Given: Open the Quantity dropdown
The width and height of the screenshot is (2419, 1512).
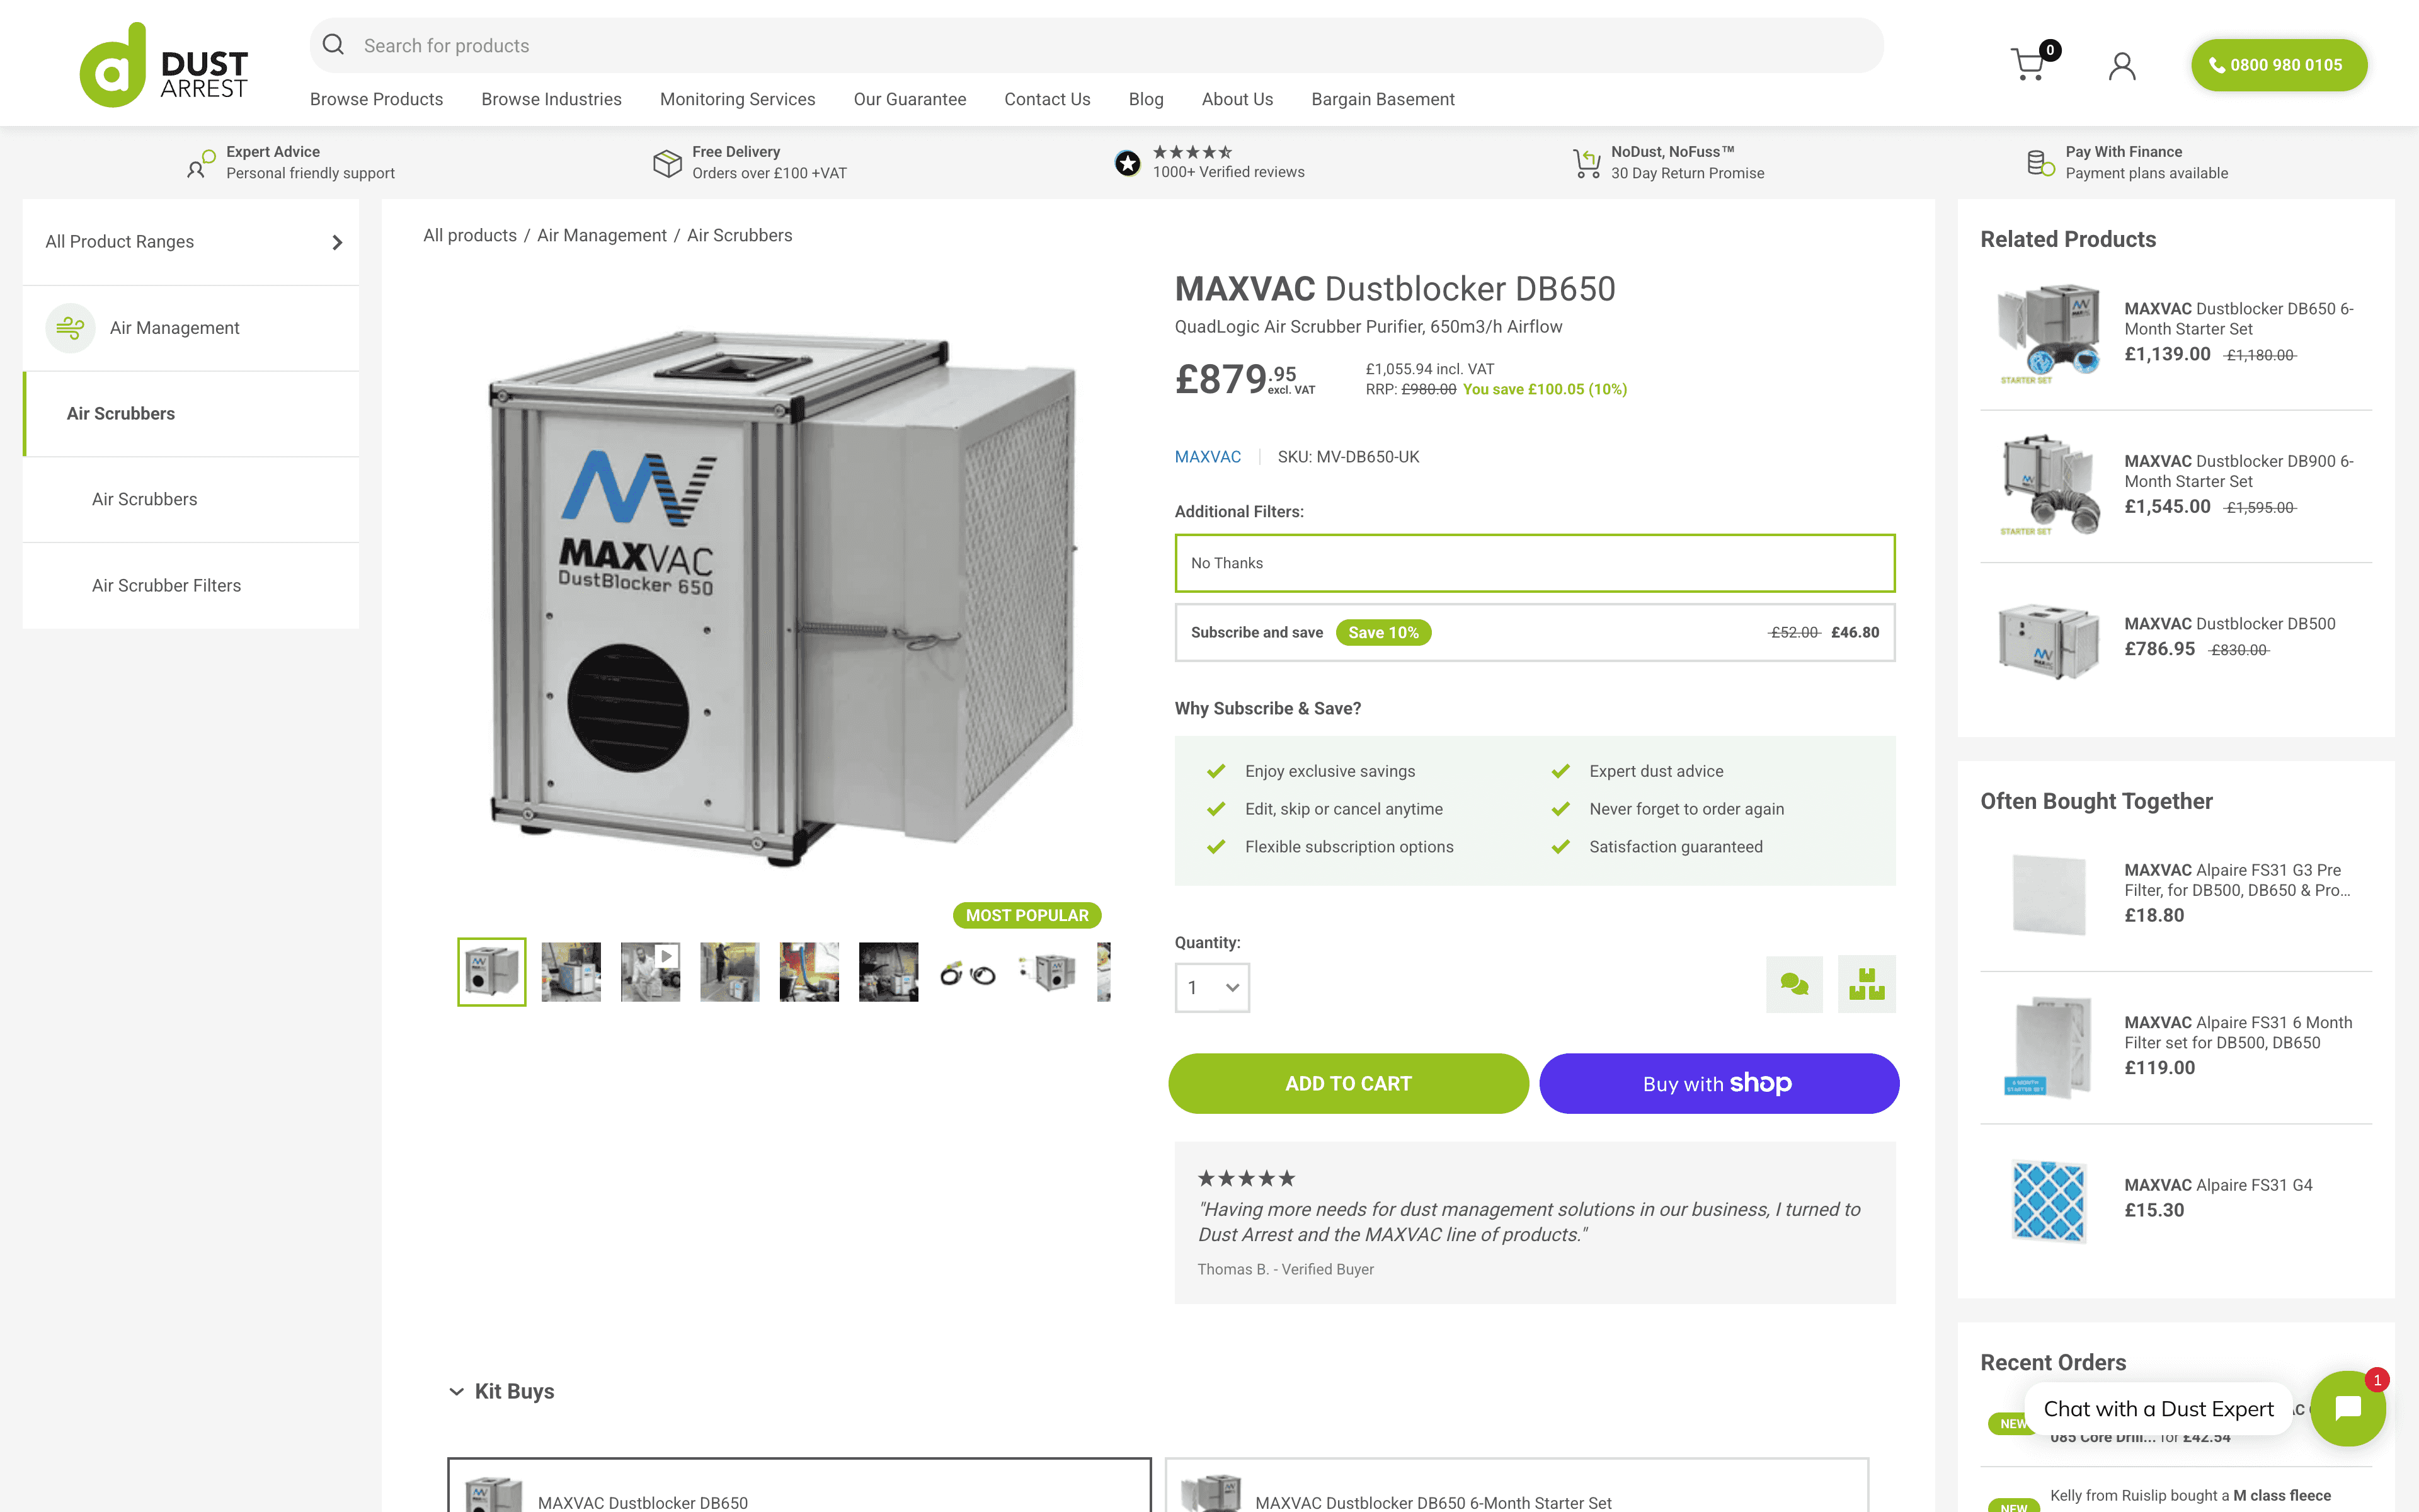Looking at the screenshot, I should pyautogui.click(x=1211, y=988).
